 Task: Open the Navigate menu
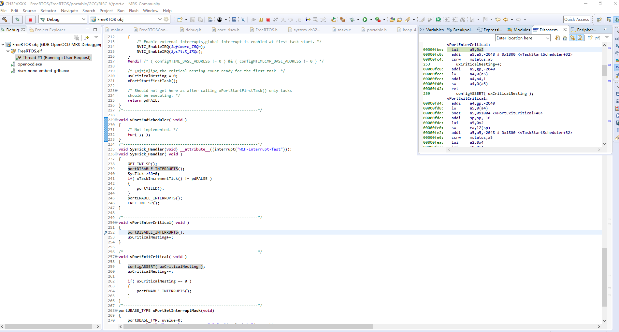click(69, 10)
